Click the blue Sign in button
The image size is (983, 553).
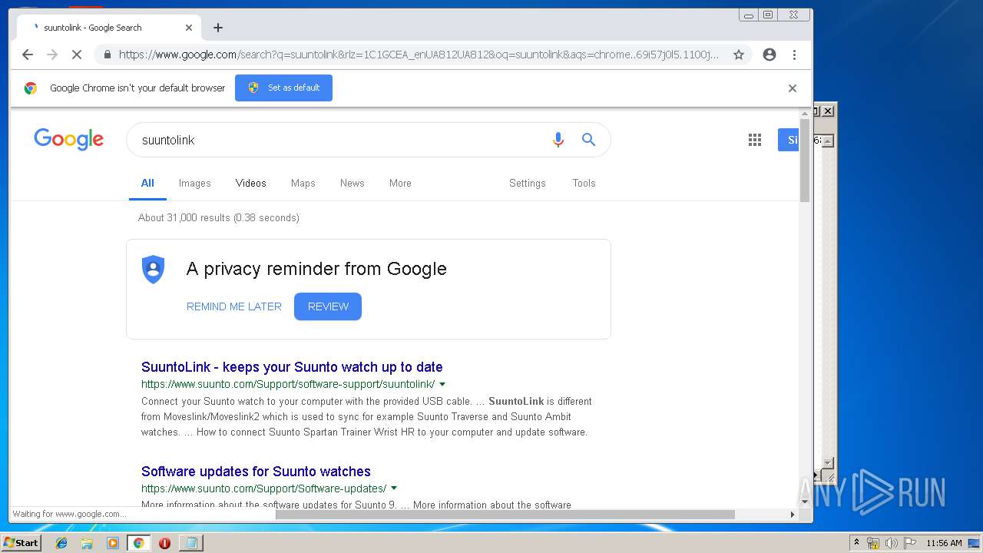(789, 140)
